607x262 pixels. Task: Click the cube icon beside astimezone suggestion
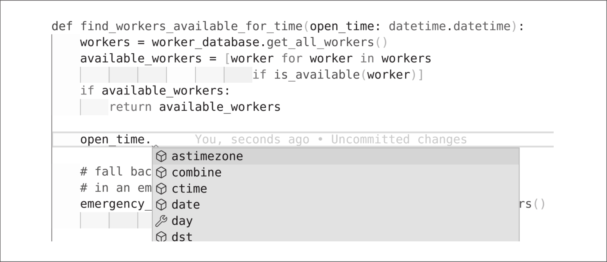click(161, 156)
